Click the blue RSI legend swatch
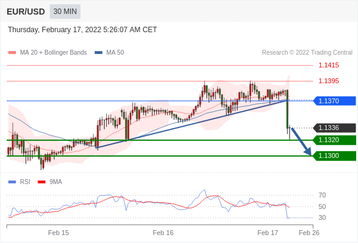 tap(12, 182)
